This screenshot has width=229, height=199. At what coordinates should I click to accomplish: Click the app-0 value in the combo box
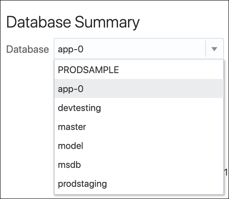[70, 49]
